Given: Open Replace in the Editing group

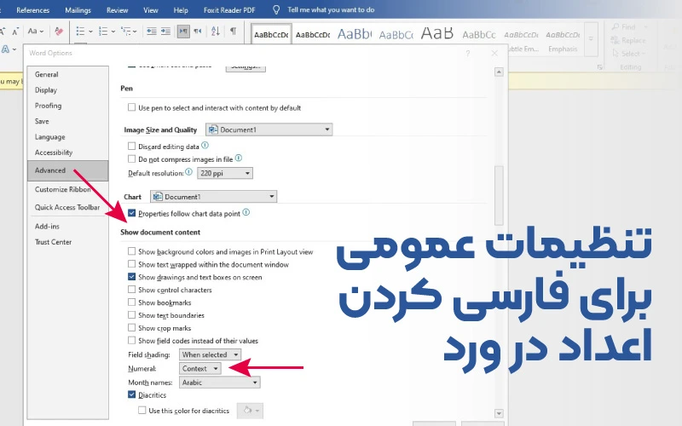Looking at the screenshot, I should [x=628, y=40].
